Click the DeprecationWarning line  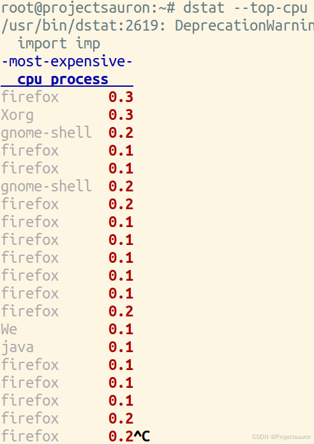coord(158,26)
